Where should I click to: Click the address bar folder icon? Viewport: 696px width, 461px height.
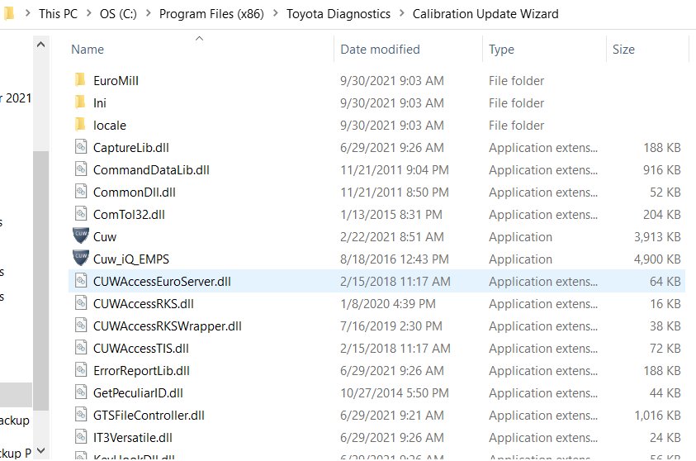(9, 13)
